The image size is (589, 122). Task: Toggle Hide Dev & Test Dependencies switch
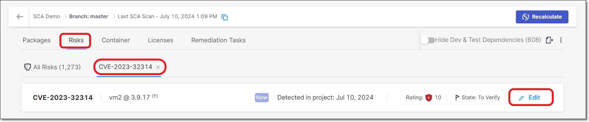[428, 40]
